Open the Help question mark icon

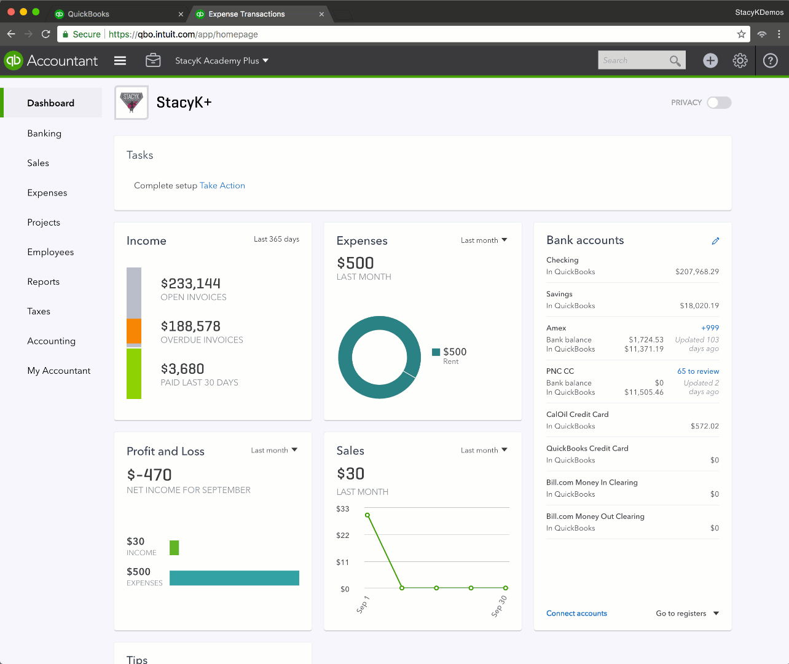[770, 60]
